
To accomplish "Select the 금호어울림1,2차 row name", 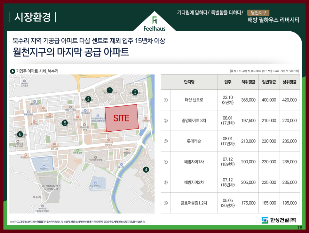I will pyautogui.click(x=194, y=203).
